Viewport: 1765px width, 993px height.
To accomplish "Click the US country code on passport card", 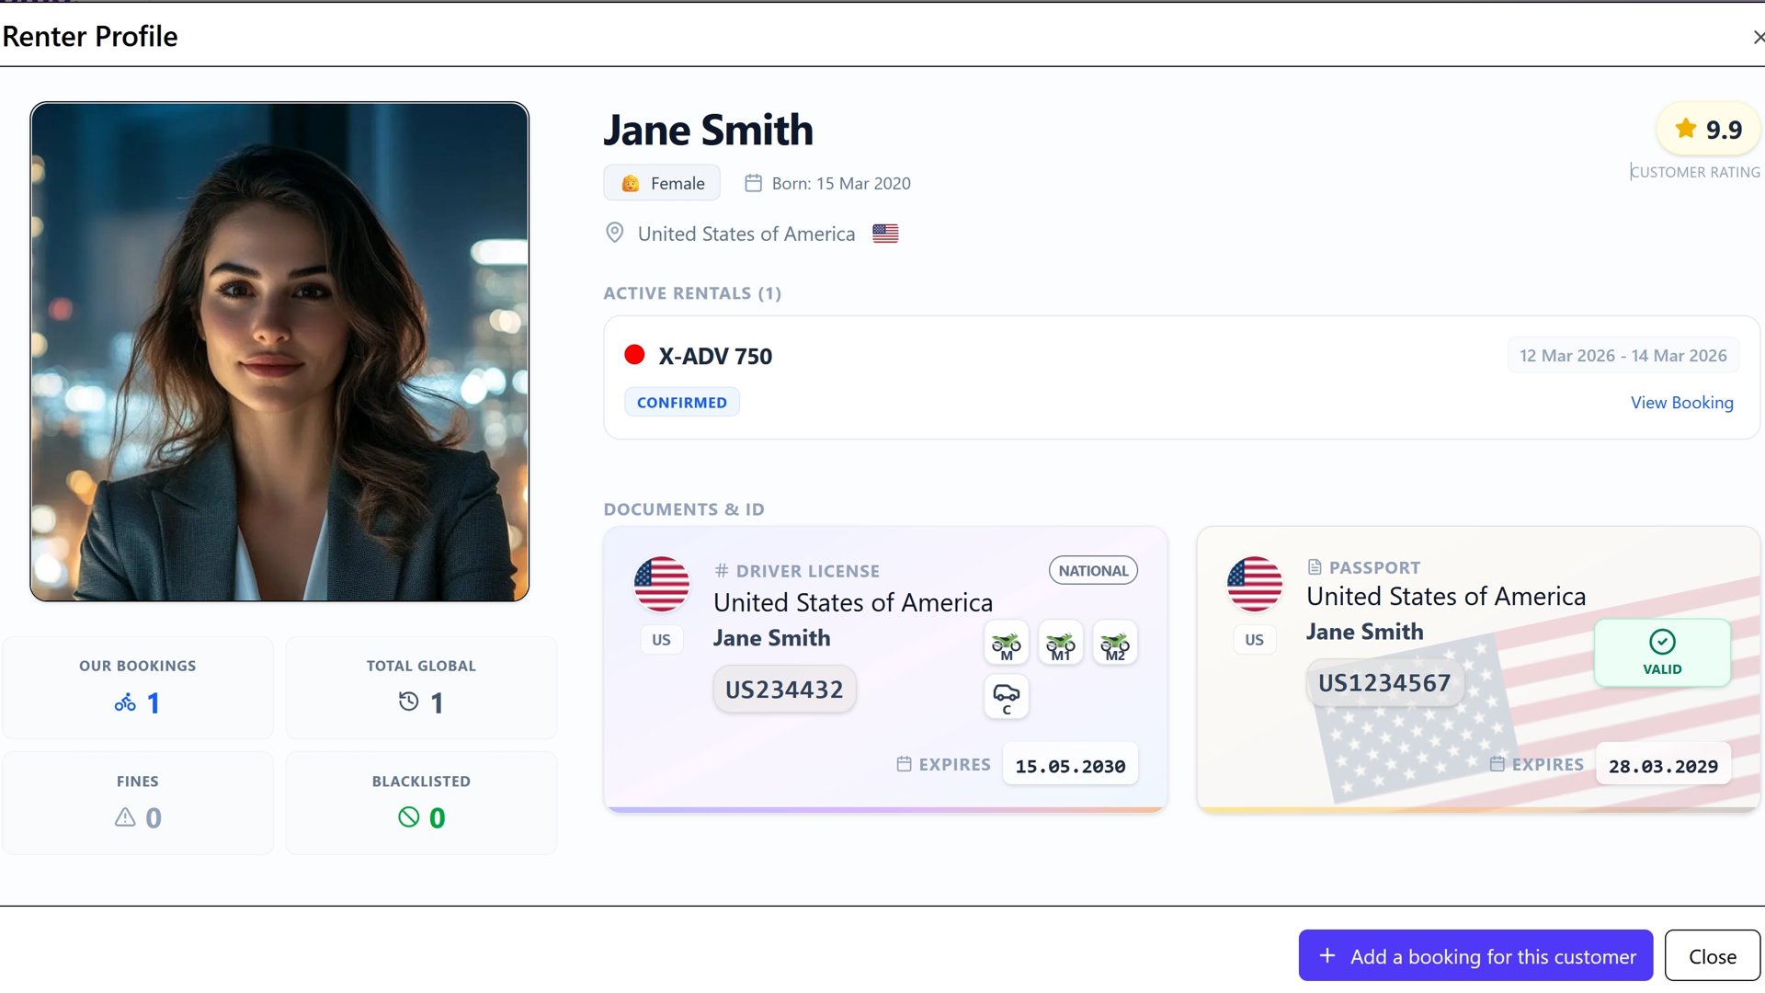I will point(1254,640).
